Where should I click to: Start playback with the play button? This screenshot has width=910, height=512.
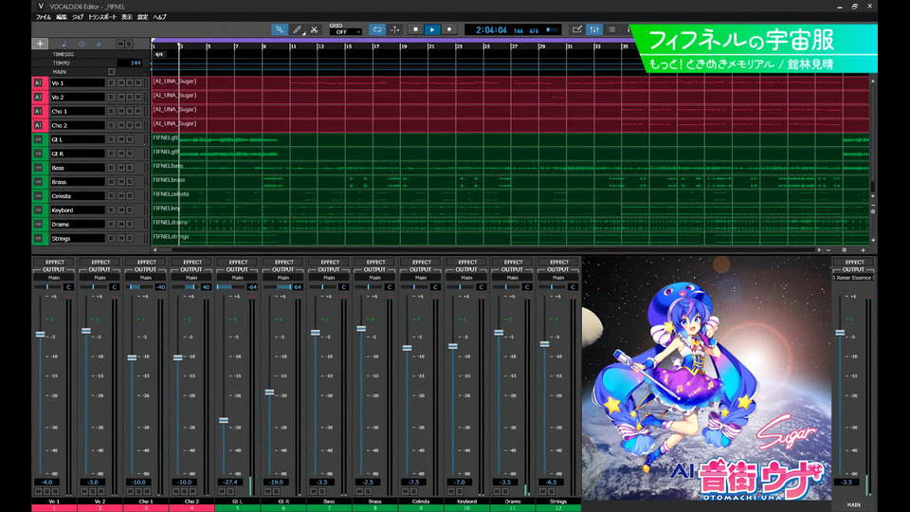point(432,29)
